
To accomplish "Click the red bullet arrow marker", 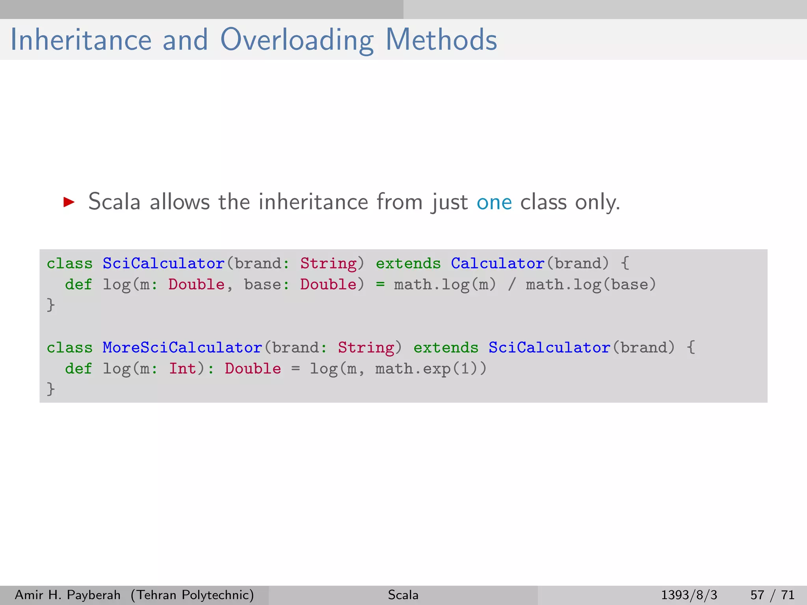I will click(69, 202).
